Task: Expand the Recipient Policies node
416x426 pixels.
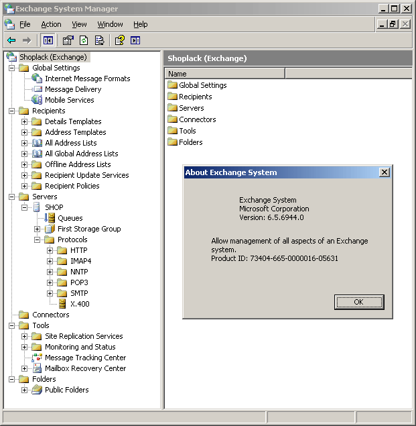Action: (x=24, y=186)
